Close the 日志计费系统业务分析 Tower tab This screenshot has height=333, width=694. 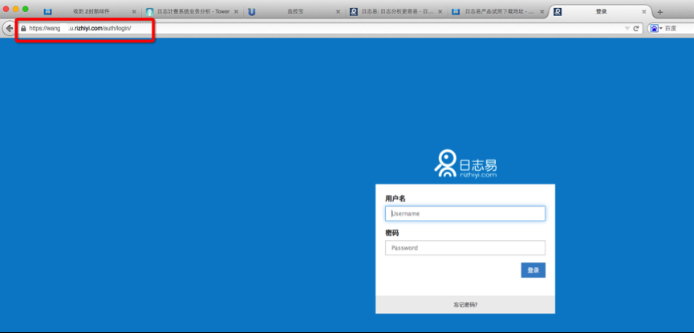[x=236, y=12]
